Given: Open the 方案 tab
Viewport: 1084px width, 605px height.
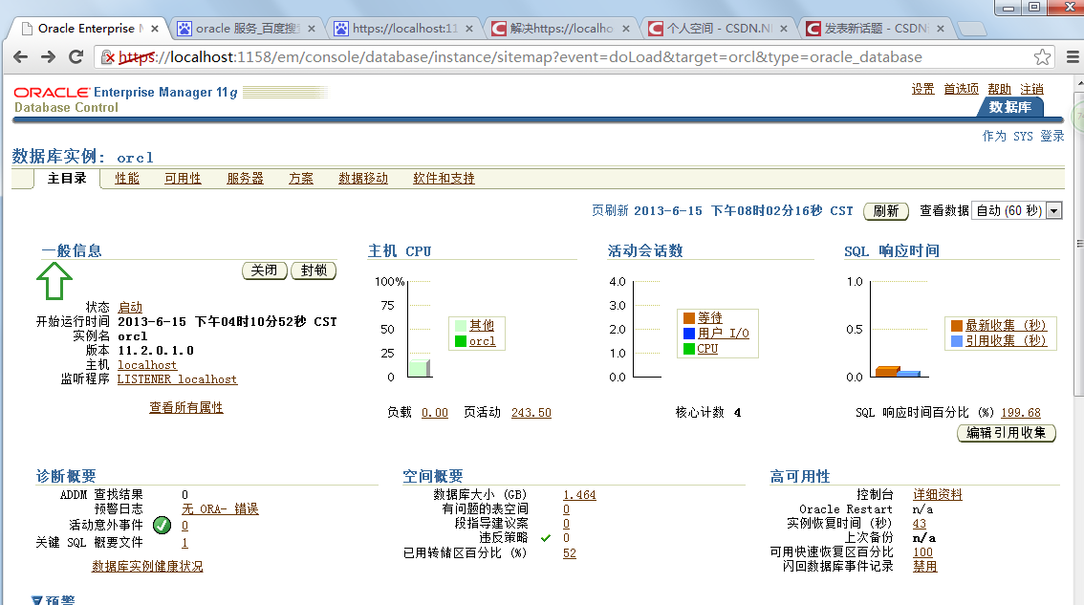Looking at the screenshot, I should pyautogui.click(x=301, y=179).
